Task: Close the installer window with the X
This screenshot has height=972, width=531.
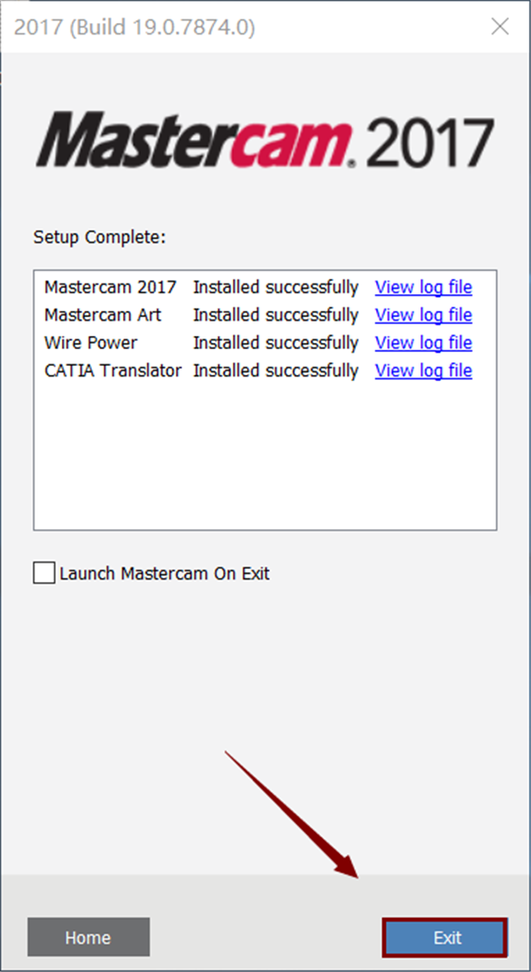Action: (500, 27)
